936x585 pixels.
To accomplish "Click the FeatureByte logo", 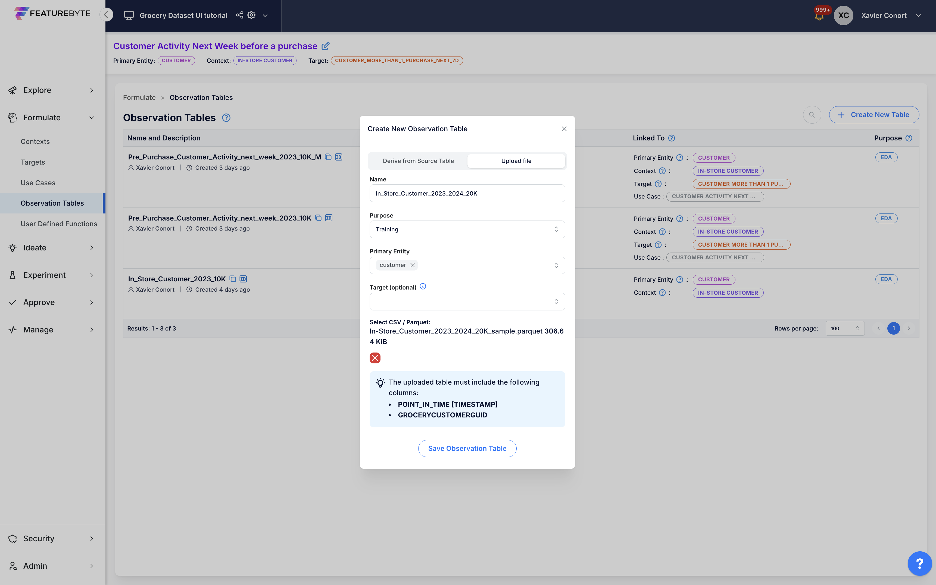I will [x=52, y=13].
